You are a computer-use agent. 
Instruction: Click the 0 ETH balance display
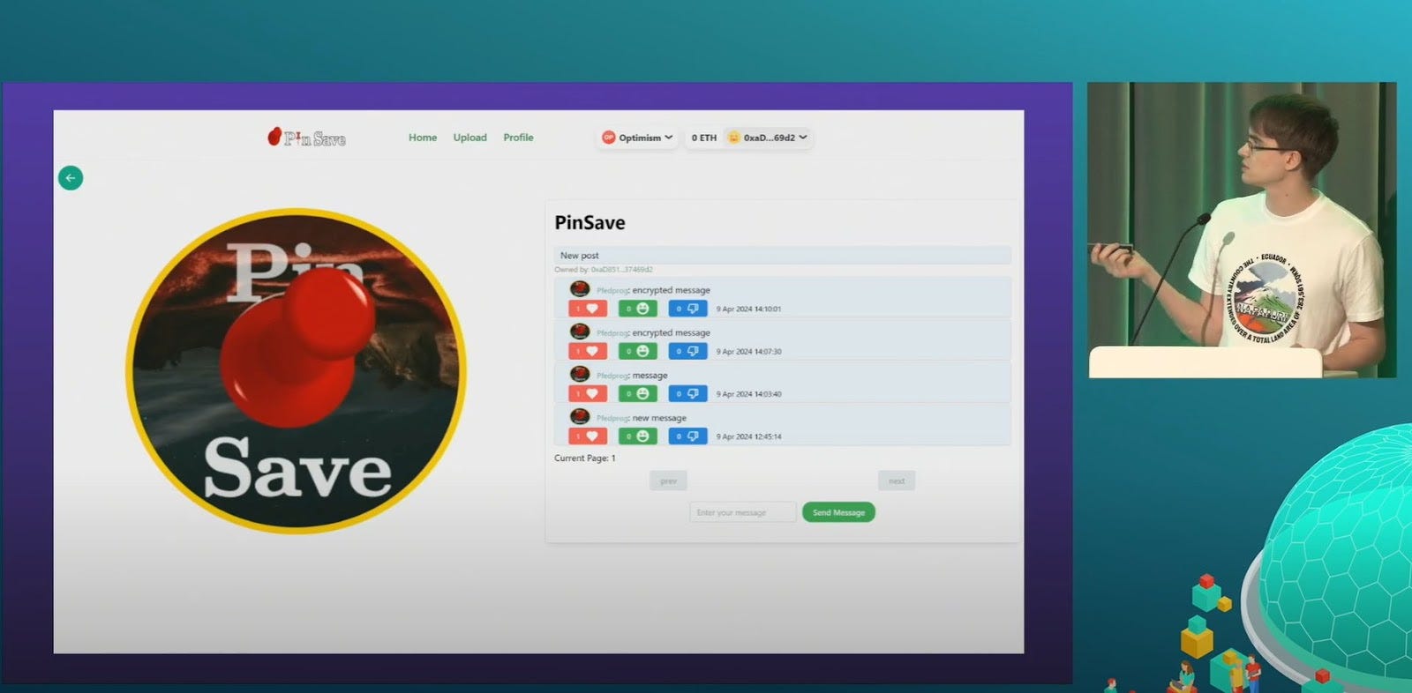click(703, 138)
